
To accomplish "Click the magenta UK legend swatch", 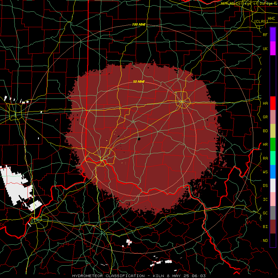I will 273,48.
